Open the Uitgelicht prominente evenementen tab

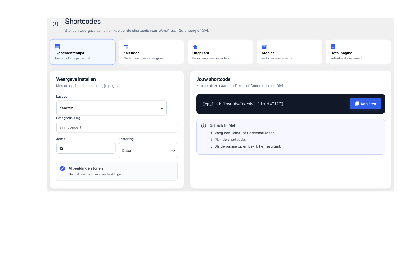tap(221, 52)
